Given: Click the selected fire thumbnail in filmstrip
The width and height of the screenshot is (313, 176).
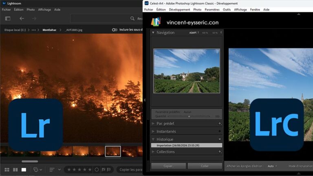Looking at the screenshot, I should [113, 151].
